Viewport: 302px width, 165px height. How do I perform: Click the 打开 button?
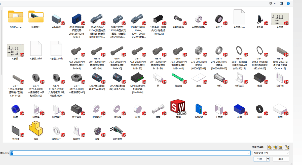260,159
